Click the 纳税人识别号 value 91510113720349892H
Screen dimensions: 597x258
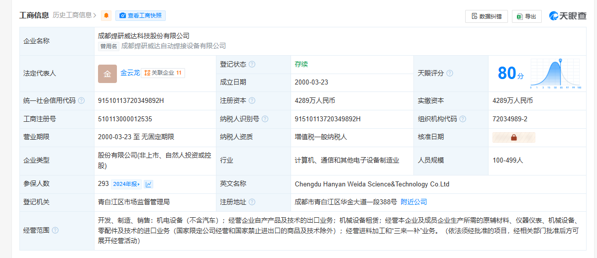pos(328,119)
